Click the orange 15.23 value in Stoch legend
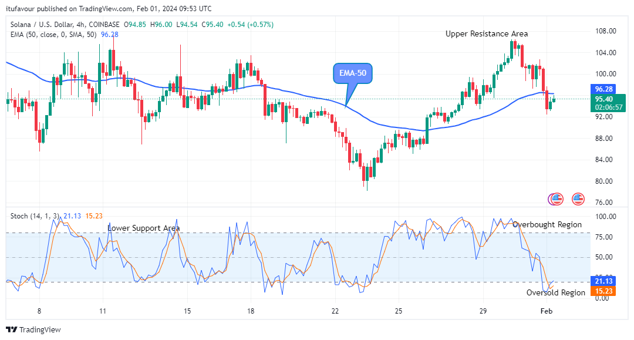 tap(94, 216)
